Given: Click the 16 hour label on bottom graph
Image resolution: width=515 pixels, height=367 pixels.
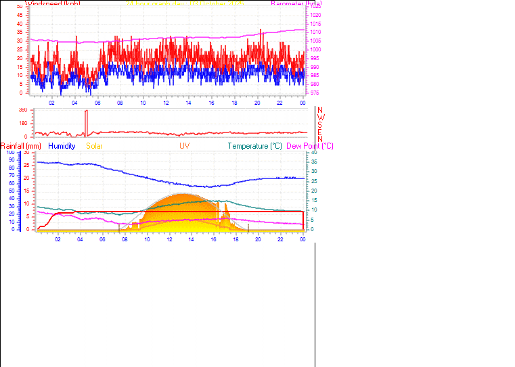Looking at the screenshot, I should pyautogui.click(x=213, y=239).
